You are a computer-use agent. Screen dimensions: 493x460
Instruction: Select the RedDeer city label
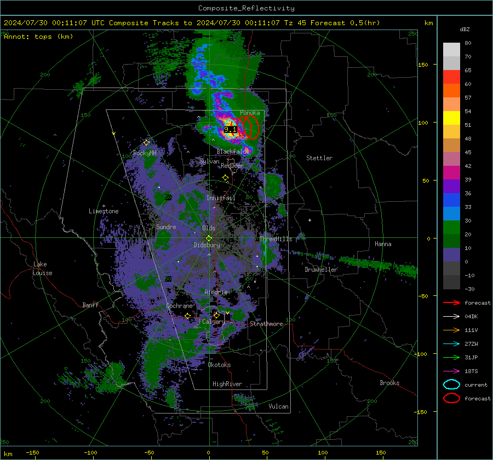click(232, 166)
